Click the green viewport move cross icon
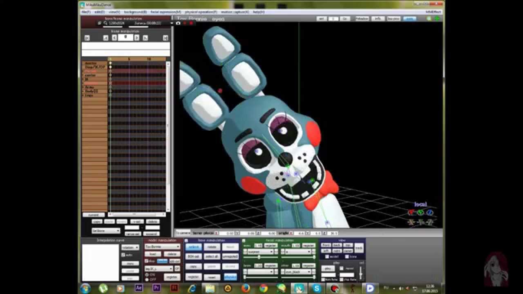 pos(437,18)
